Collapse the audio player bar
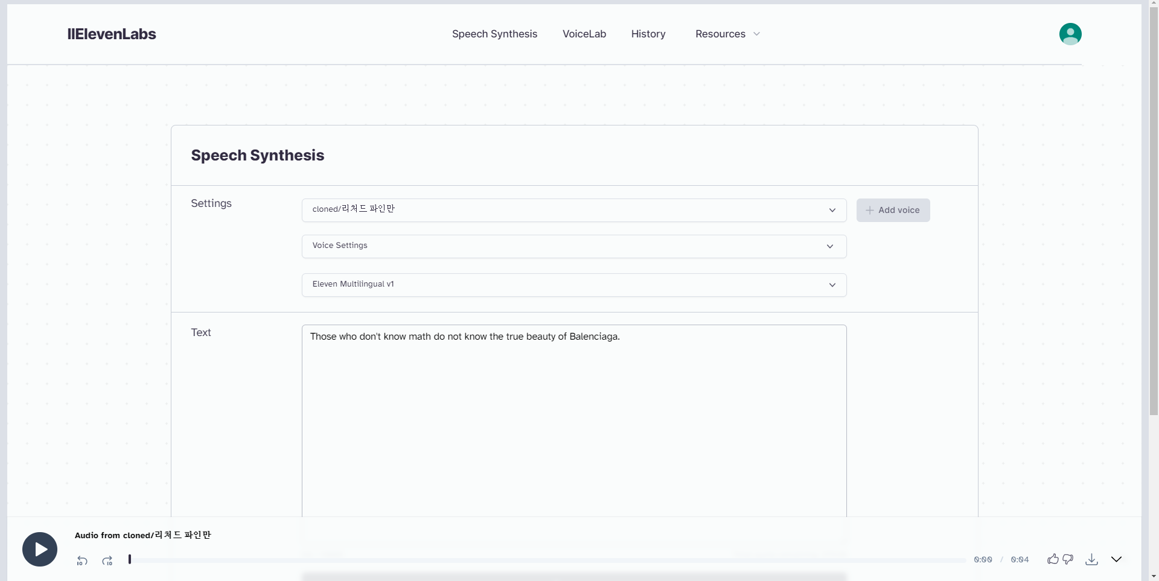This screenshot has height=581, width=1159. point(1116,559)
